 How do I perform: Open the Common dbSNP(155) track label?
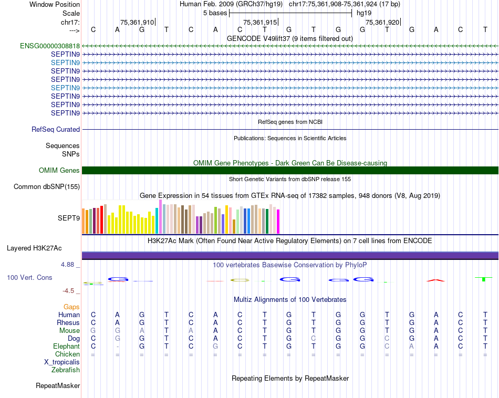pyautogui.click(x=47, y=187)
